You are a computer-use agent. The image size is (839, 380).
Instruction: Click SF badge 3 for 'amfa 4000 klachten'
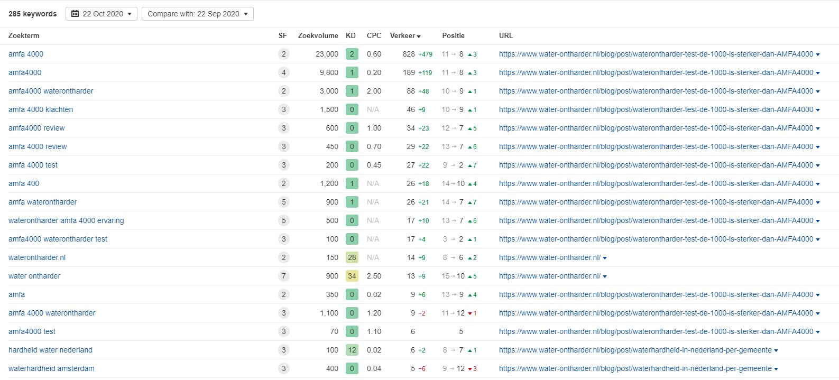(x=284, y=109)
